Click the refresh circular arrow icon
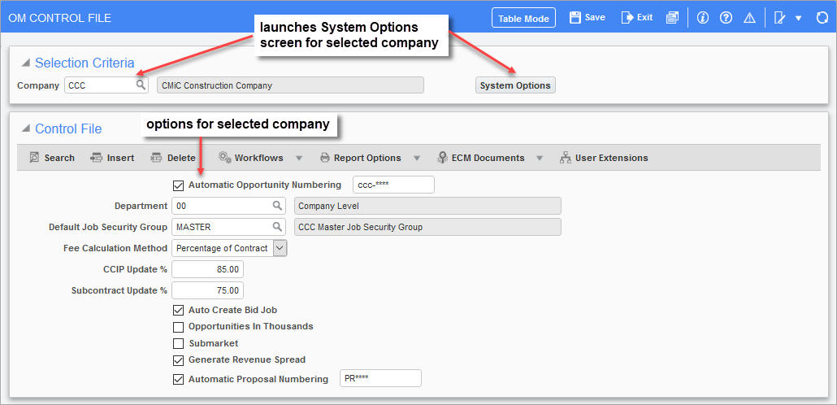The image size is (837, 405). click(822, 18)
